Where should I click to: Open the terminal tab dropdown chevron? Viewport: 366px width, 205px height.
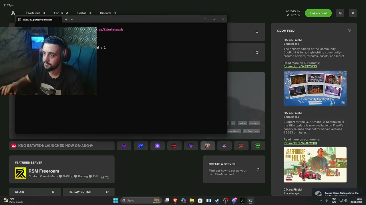72,19
